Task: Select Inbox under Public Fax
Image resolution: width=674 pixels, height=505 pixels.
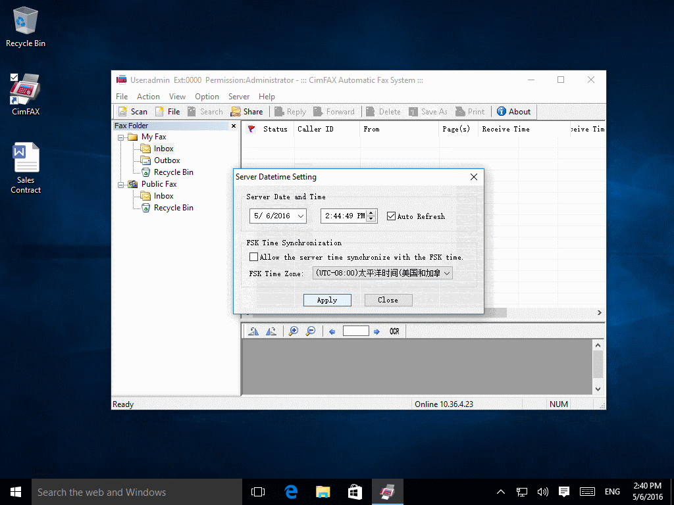Action: pyautogui.click(x=163, y=196)
